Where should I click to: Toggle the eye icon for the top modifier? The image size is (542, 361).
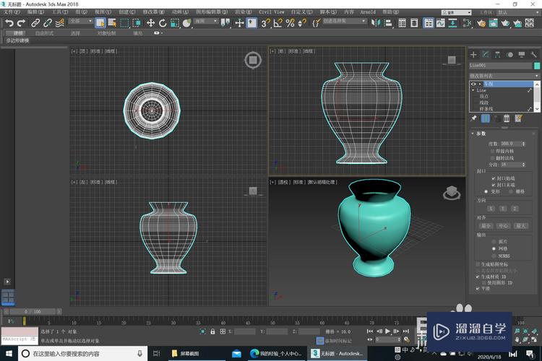473,84
